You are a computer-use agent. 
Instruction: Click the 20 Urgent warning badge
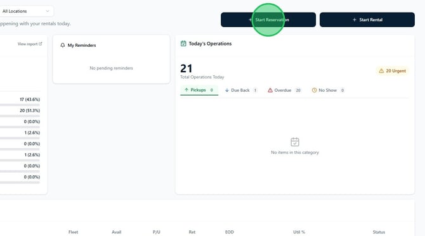coord(392,71)
